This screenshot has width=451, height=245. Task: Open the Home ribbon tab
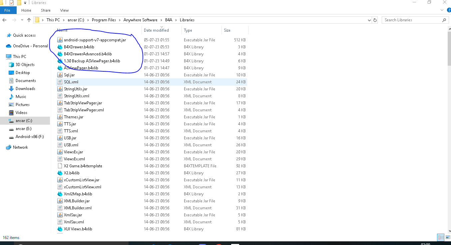(x=26, y=10)
